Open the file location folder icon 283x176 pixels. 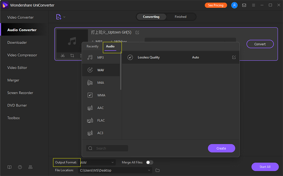(158, 170)
